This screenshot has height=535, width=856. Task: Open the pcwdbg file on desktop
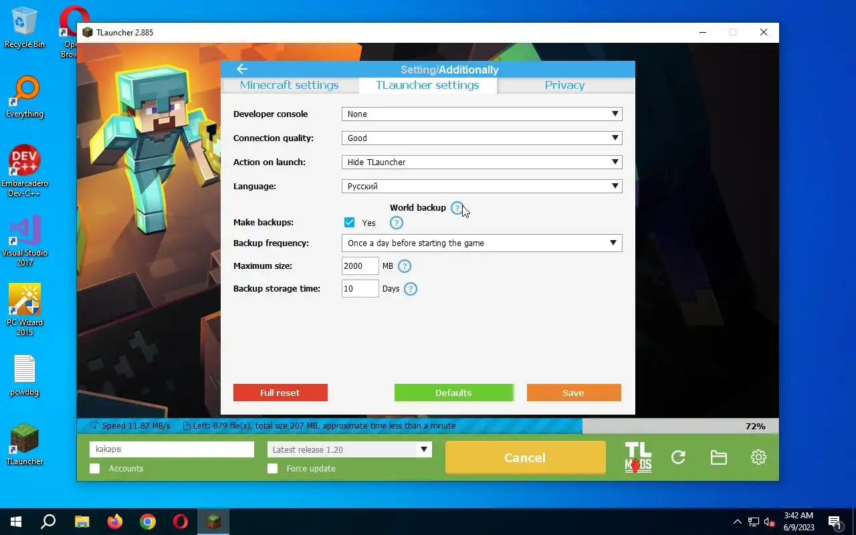pyautogui.click(x=25, y=376)
